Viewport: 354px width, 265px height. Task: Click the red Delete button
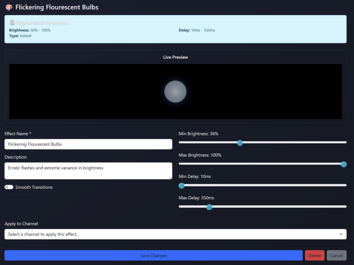[315, 256]
